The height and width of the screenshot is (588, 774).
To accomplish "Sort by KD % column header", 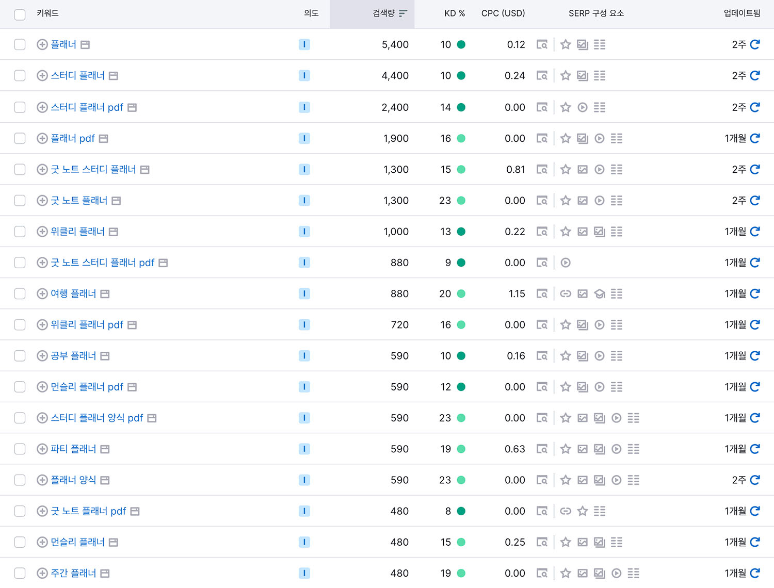I will [455, 13].
